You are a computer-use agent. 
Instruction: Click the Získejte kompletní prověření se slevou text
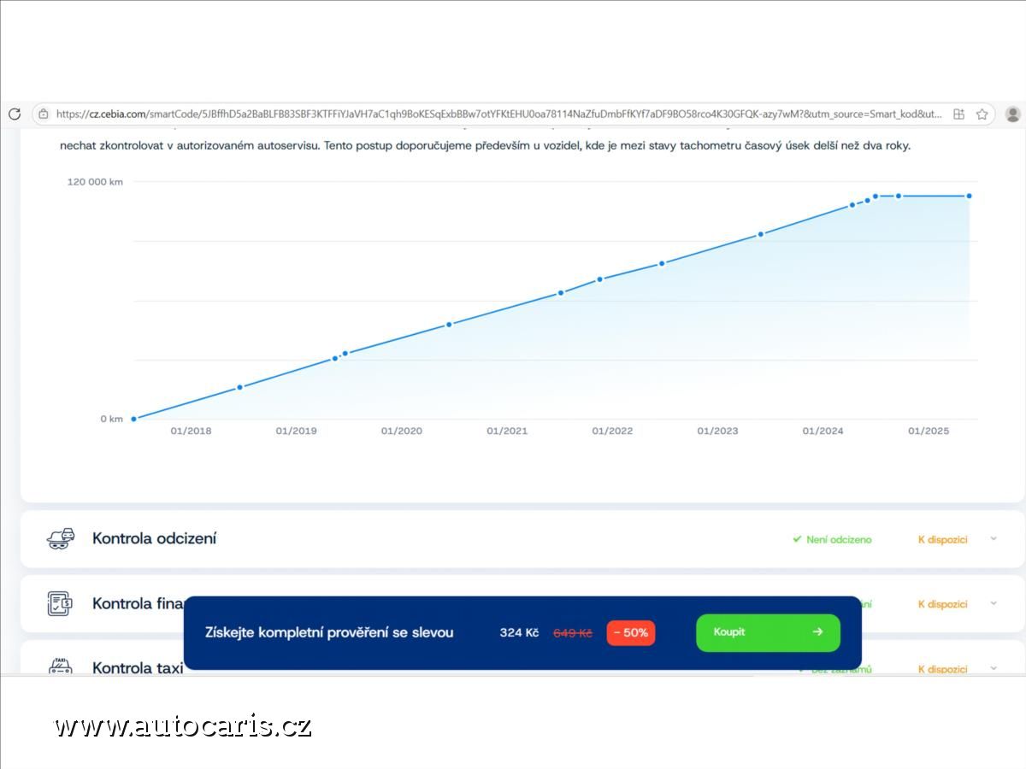point(329,632)
